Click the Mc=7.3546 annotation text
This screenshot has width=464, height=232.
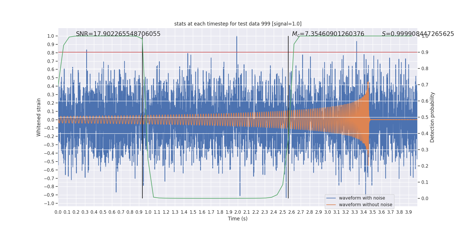coord(328,34)
